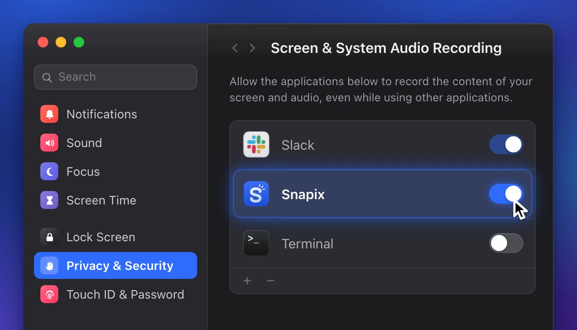Click the Terminal app icon
Screen dimensions: 577x330
[256, 243]
